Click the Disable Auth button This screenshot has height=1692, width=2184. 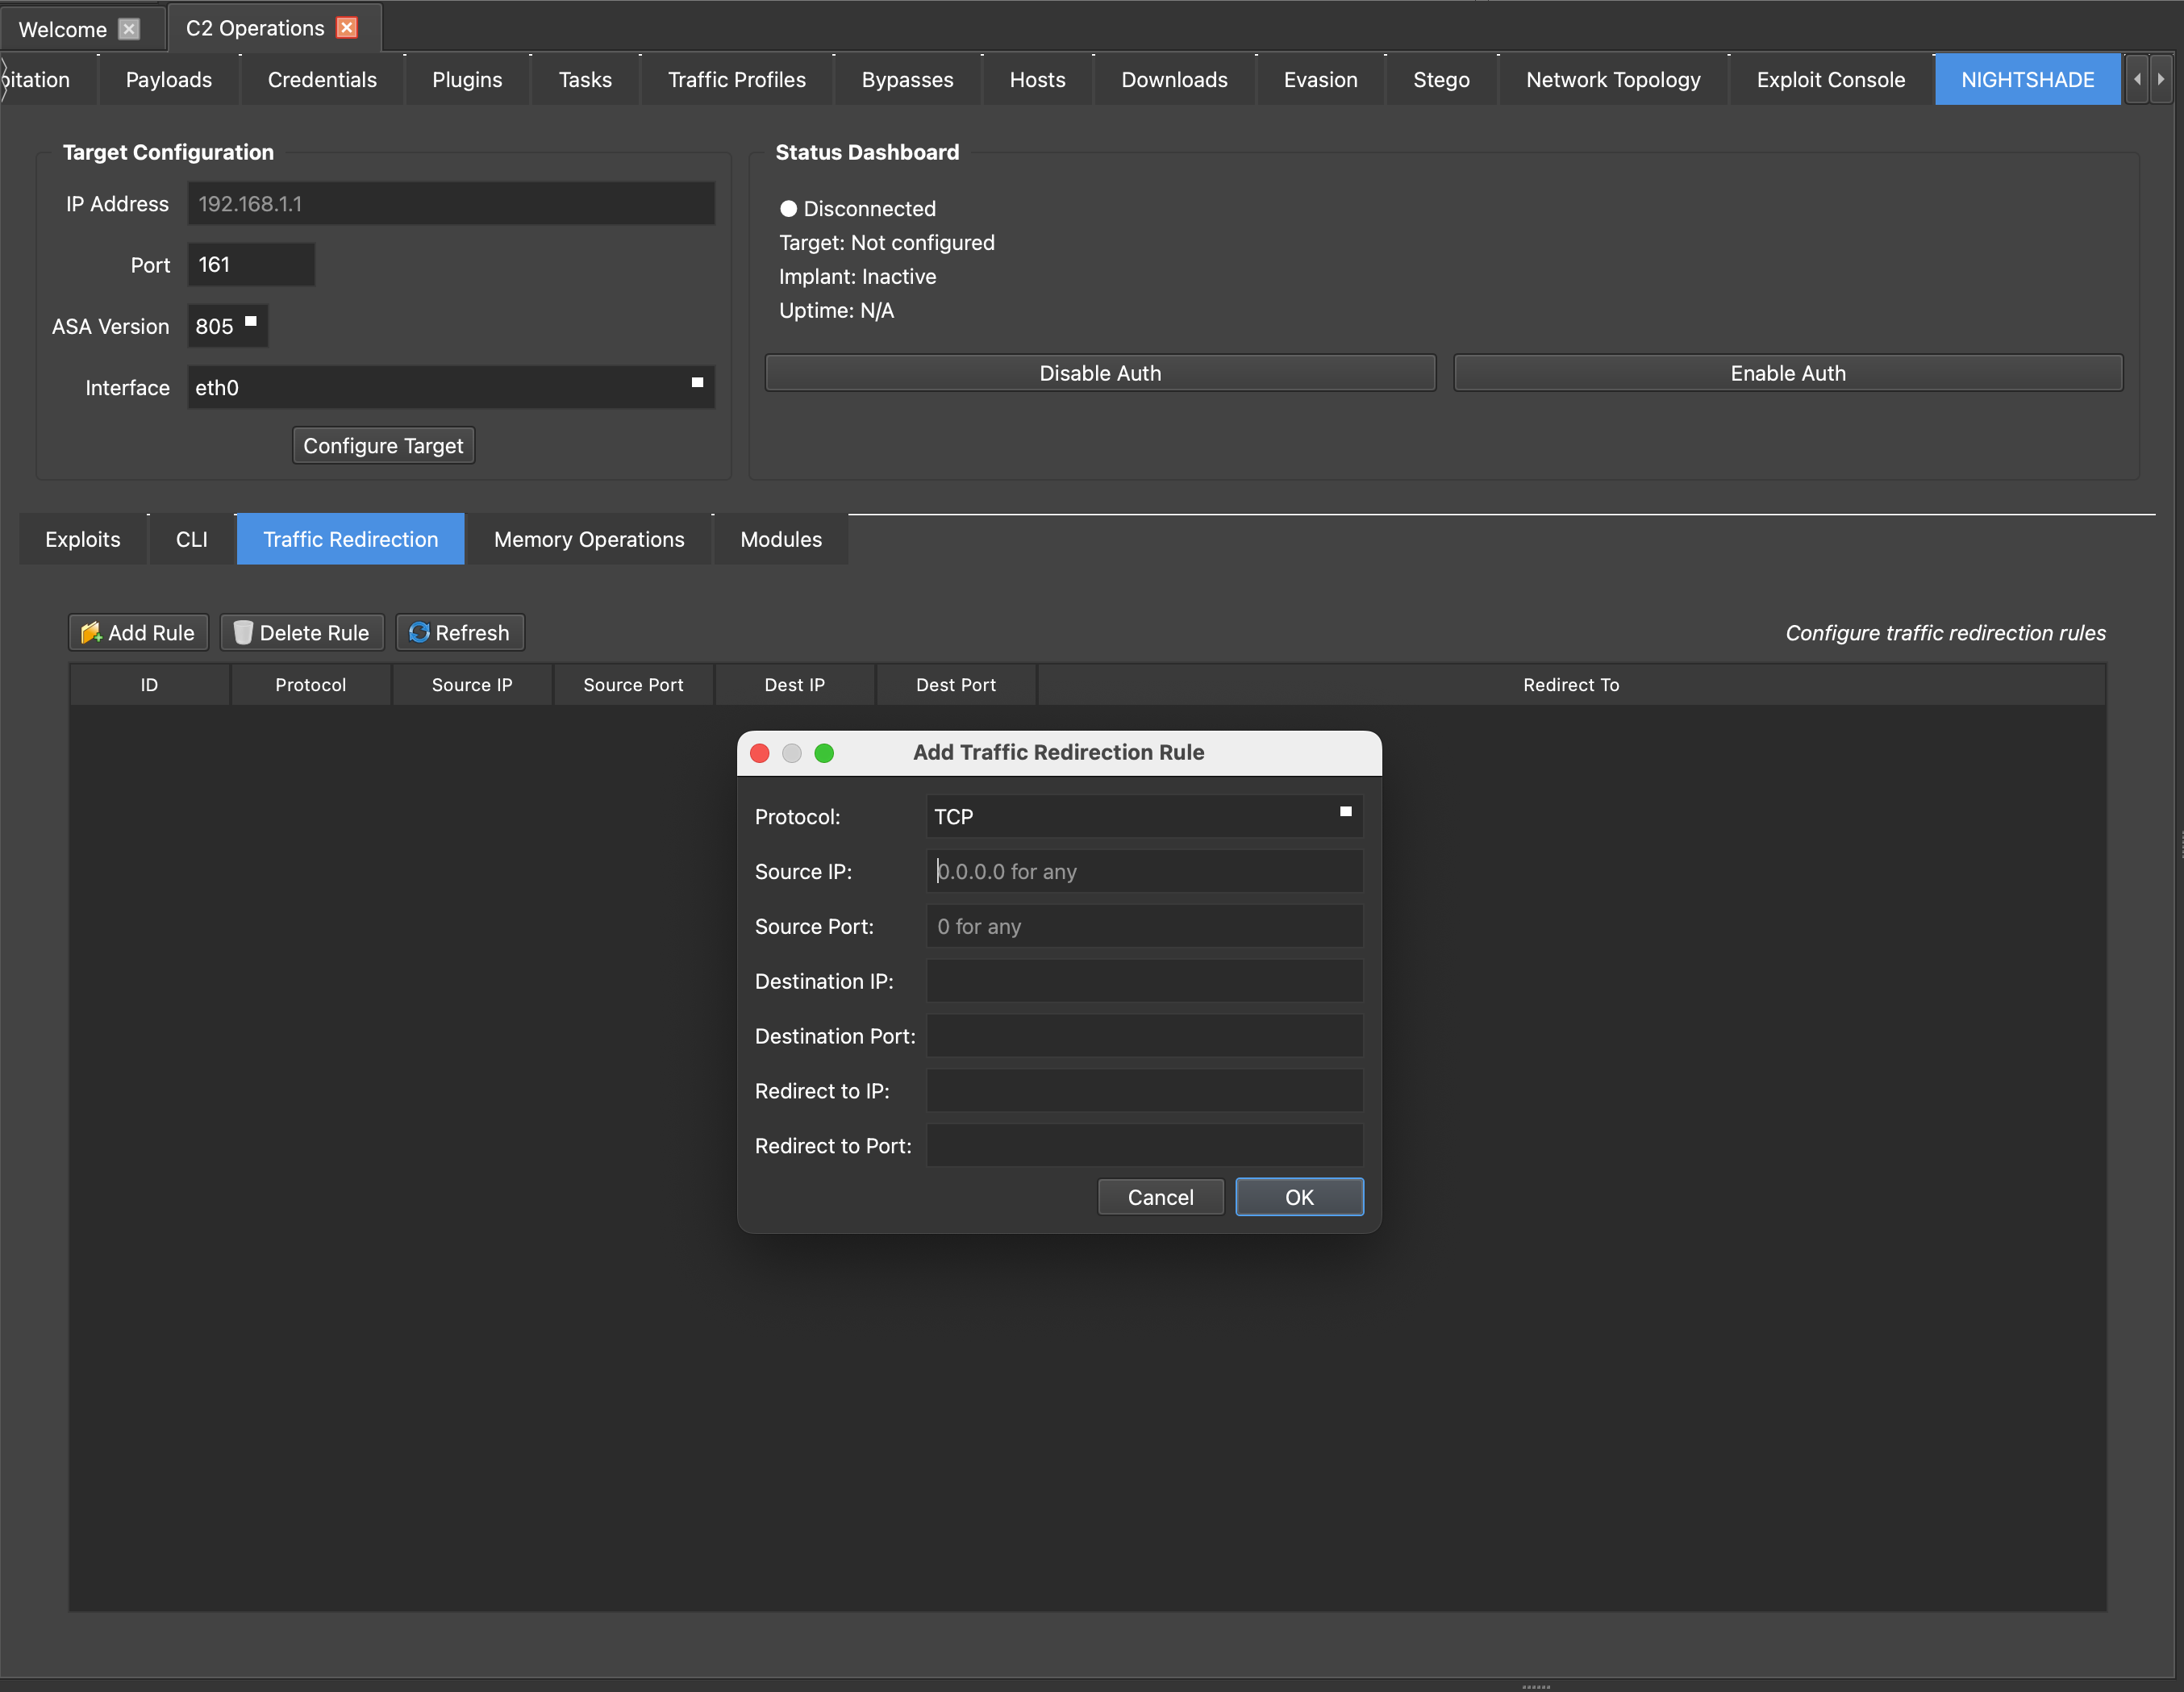[x=1100, y=373]
